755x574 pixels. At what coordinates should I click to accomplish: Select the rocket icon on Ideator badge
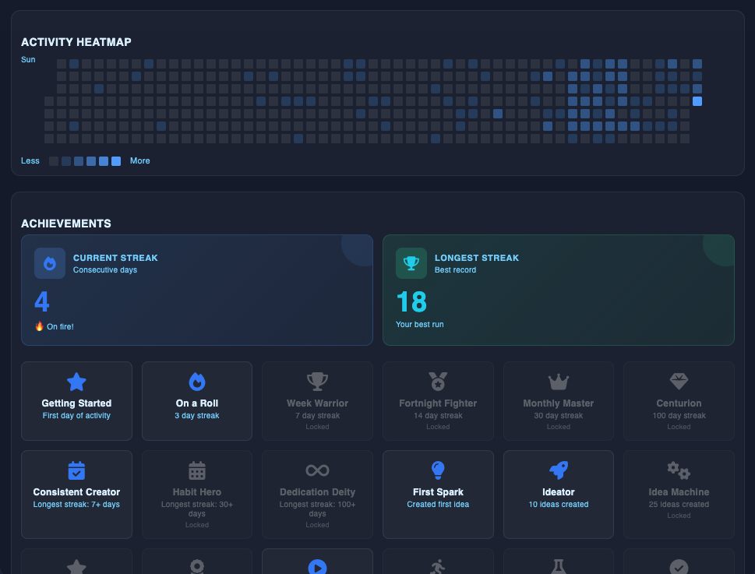[558, 470]
